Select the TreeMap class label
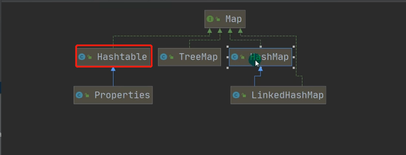Viewport: 406px width, 155px height. click(198, 57)
